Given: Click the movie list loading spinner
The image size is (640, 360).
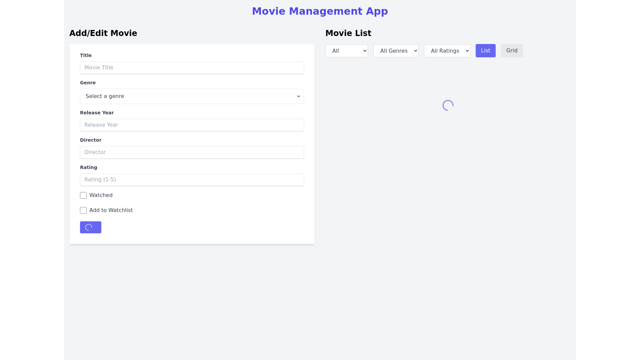Looking at the screenshot, I should point(448,105).
